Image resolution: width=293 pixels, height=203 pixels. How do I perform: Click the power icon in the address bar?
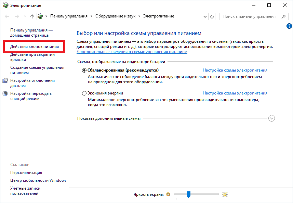click(x=40, y=16)
